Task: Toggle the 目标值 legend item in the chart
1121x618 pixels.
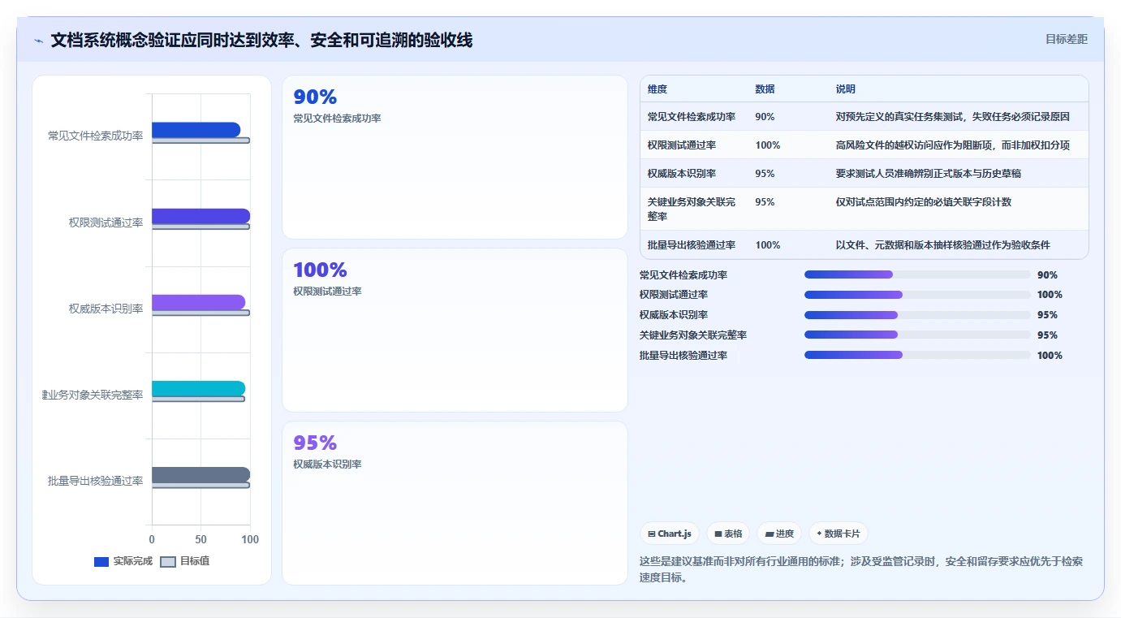Action: tap(185, 561)
